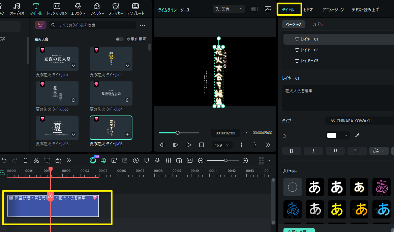The height and width of the screenshot is (232, 394).
Task: Click the timeline text tool icon
Action: click(47, 160)
